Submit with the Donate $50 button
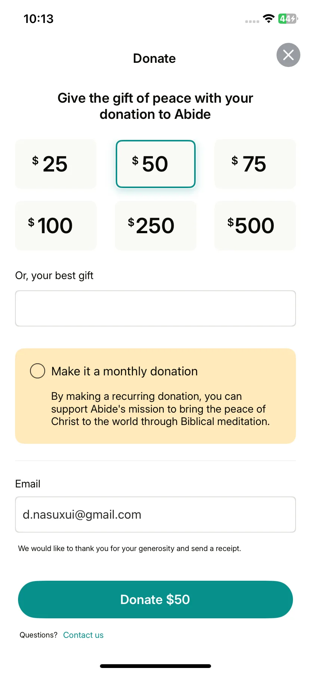The width and height of the screenshot is (311, 674). pyautogui.click(x=155, y=600)
